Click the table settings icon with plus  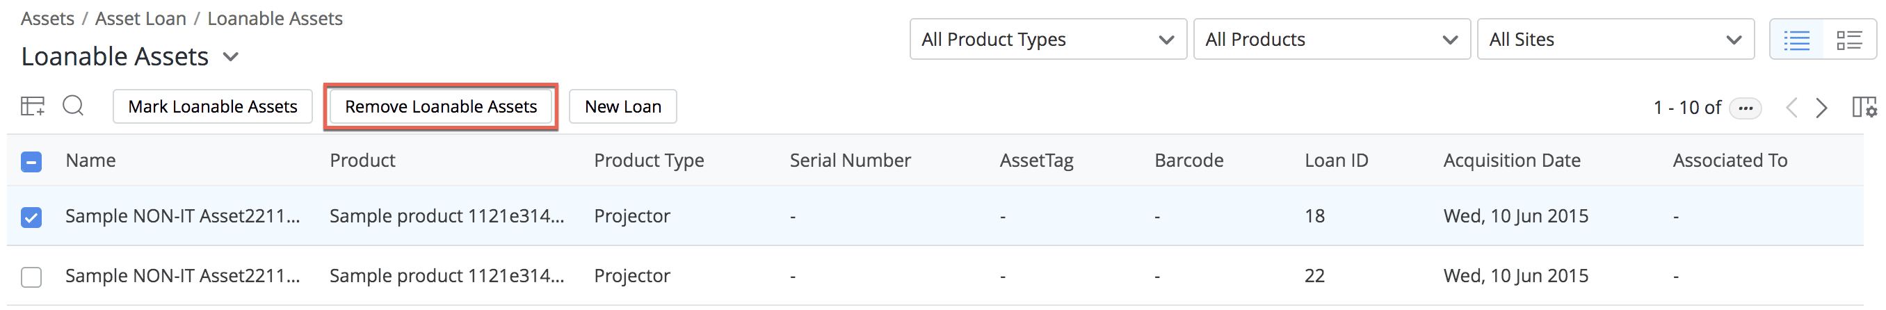pyautogui.click(x=32, y=107)
